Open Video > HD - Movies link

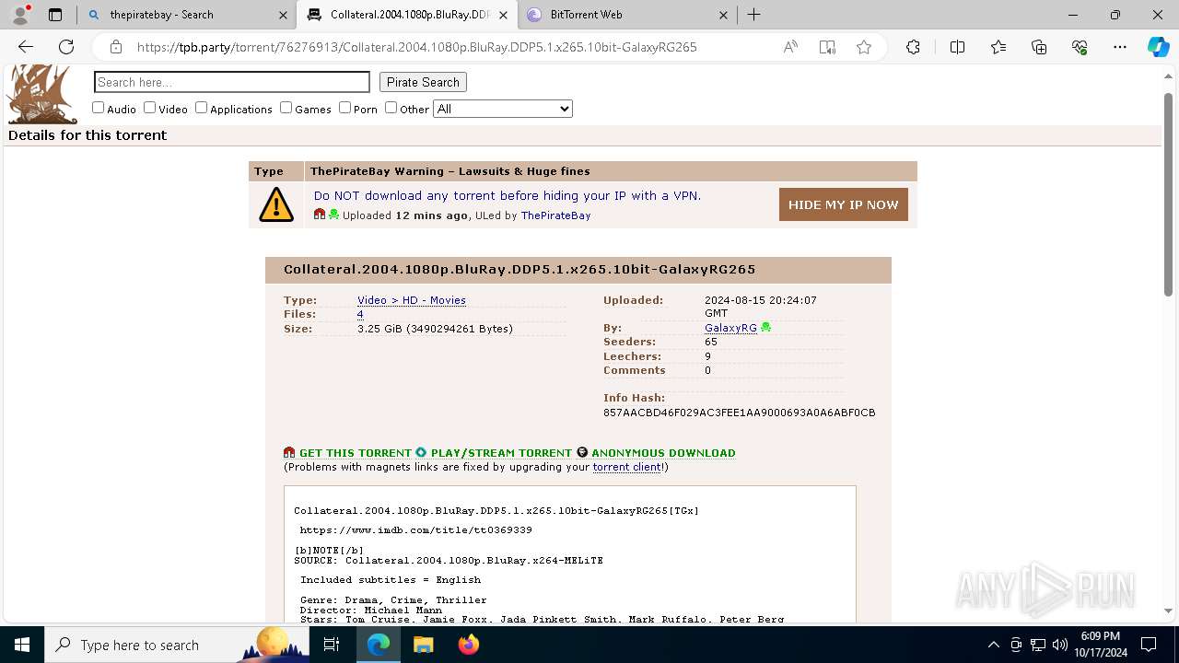coord(412,300)
